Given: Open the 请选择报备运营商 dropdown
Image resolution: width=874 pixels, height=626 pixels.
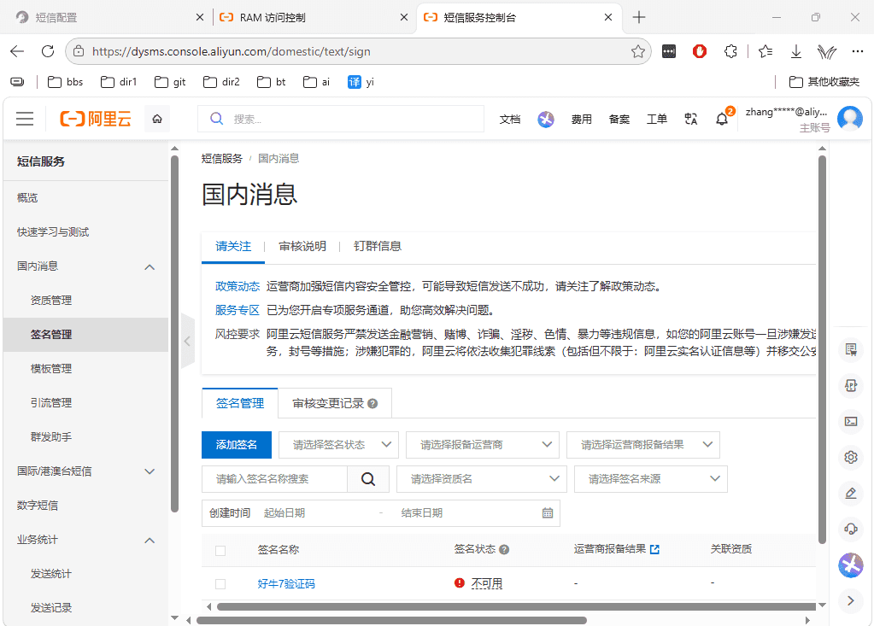Looking at the screenshot, I should 483,444.
